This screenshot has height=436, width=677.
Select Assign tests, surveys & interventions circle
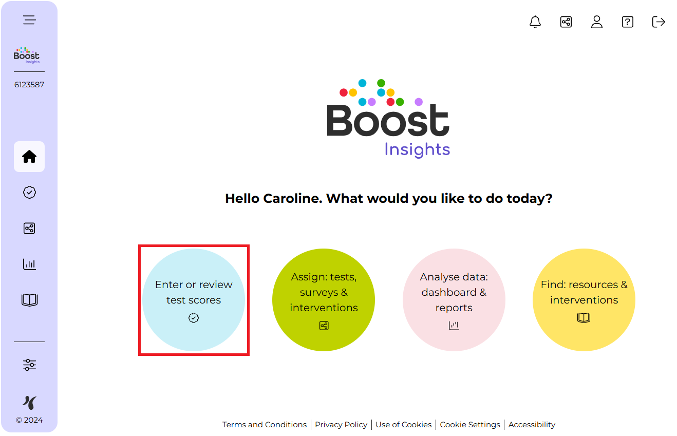pos(324,300)
